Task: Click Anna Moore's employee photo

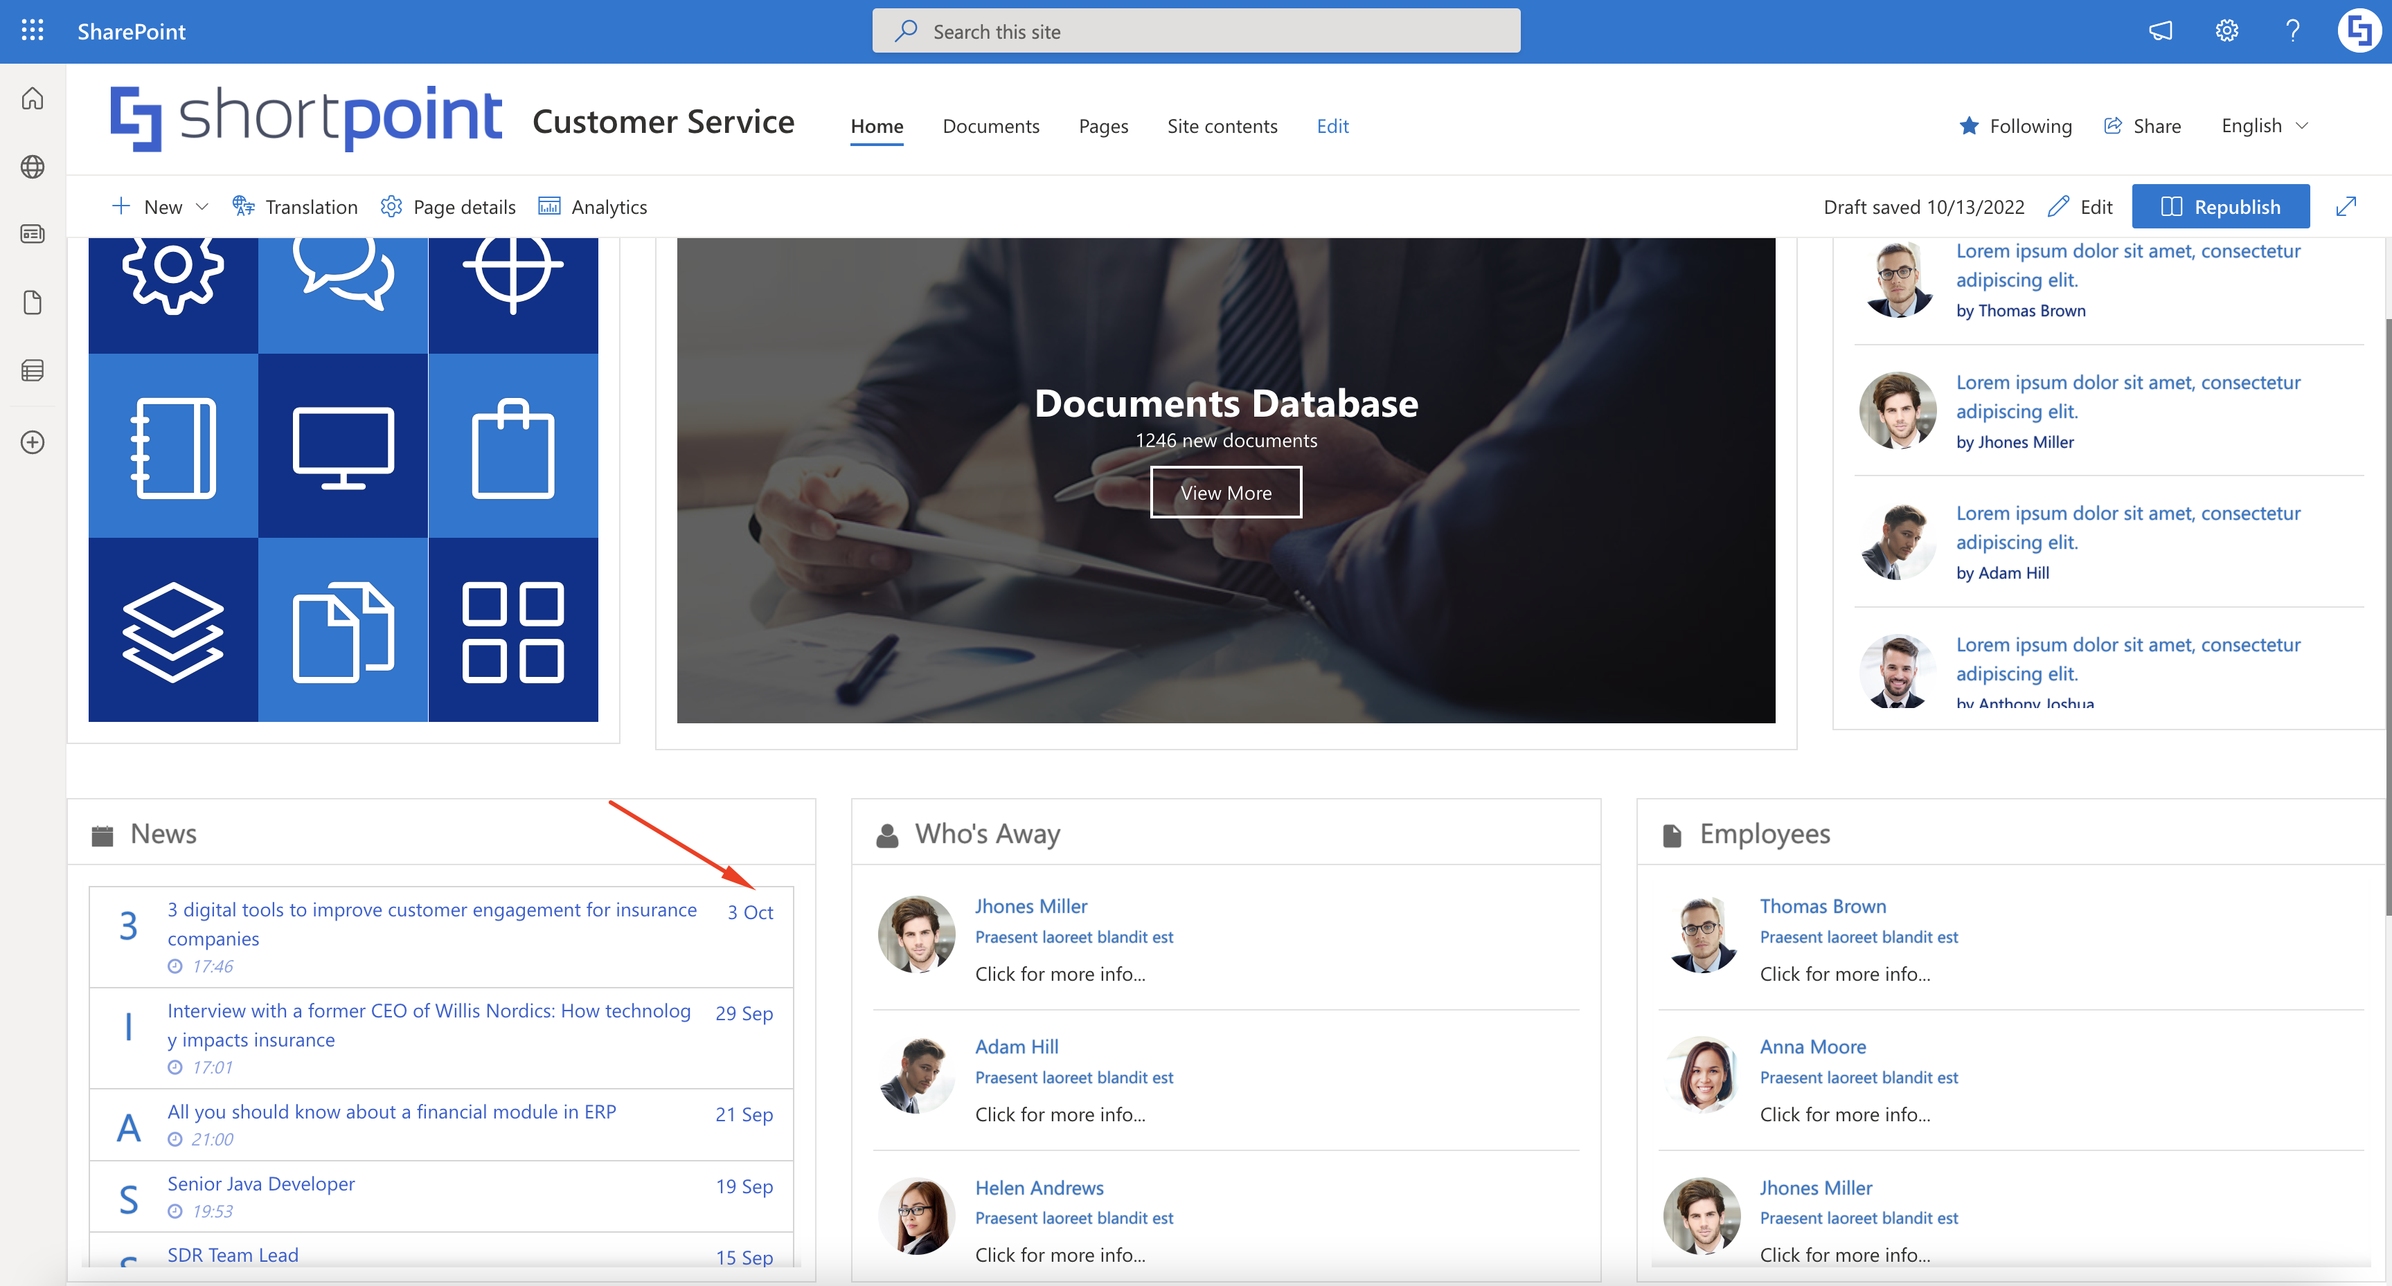Action: coord(1702,1076)
